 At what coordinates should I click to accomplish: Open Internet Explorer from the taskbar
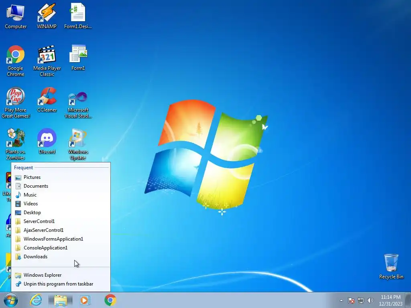pos(36,300)
